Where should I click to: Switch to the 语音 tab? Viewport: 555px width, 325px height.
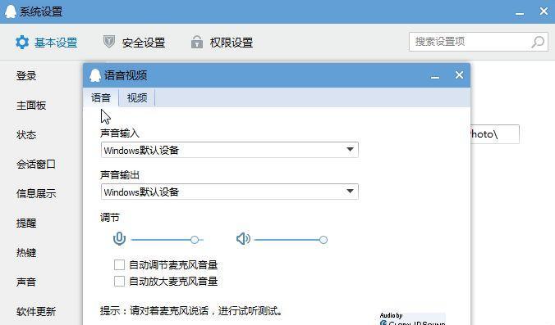tap(101, 97)
